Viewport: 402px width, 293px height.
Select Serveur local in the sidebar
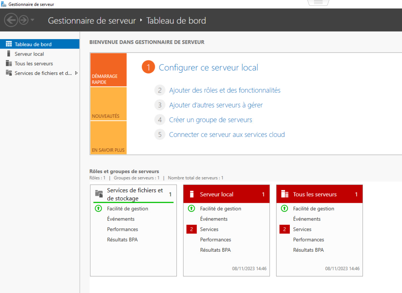pos(40,54)
